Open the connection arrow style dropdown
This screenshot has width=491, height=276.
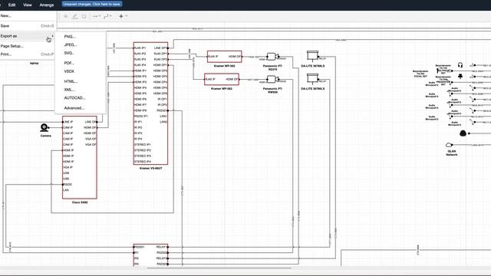[97, 16]
